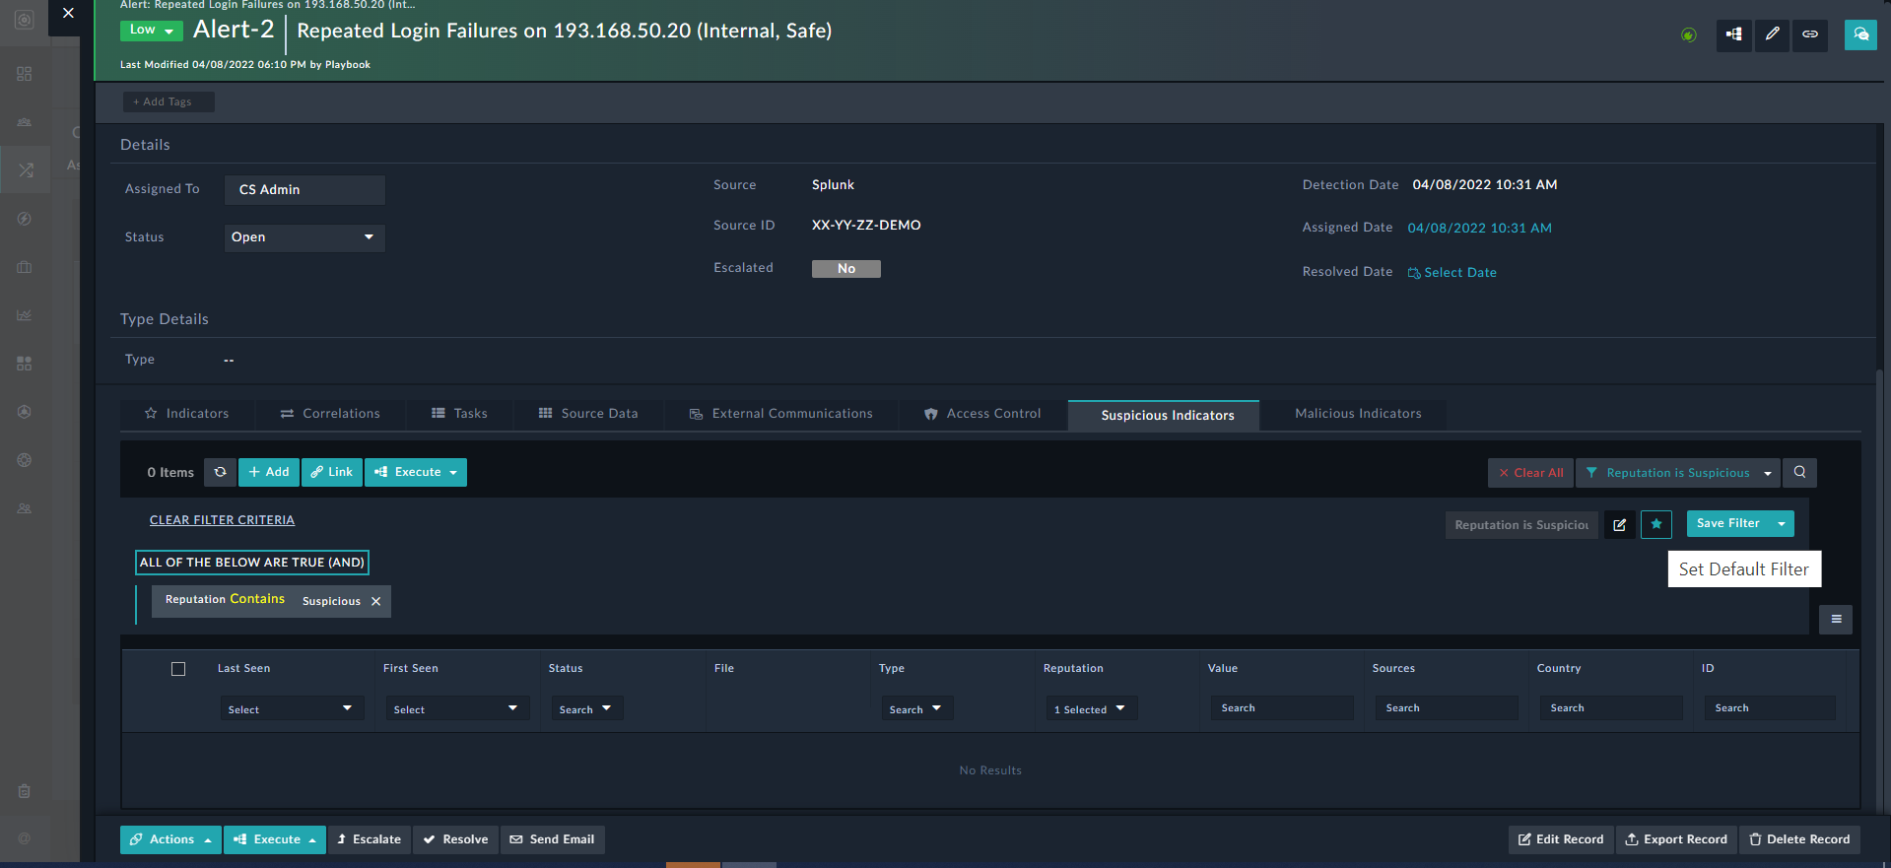Switch to the Malicious Indicators tab
Viewport: 1891px width, 868px height.
(x=1358, y=414)
